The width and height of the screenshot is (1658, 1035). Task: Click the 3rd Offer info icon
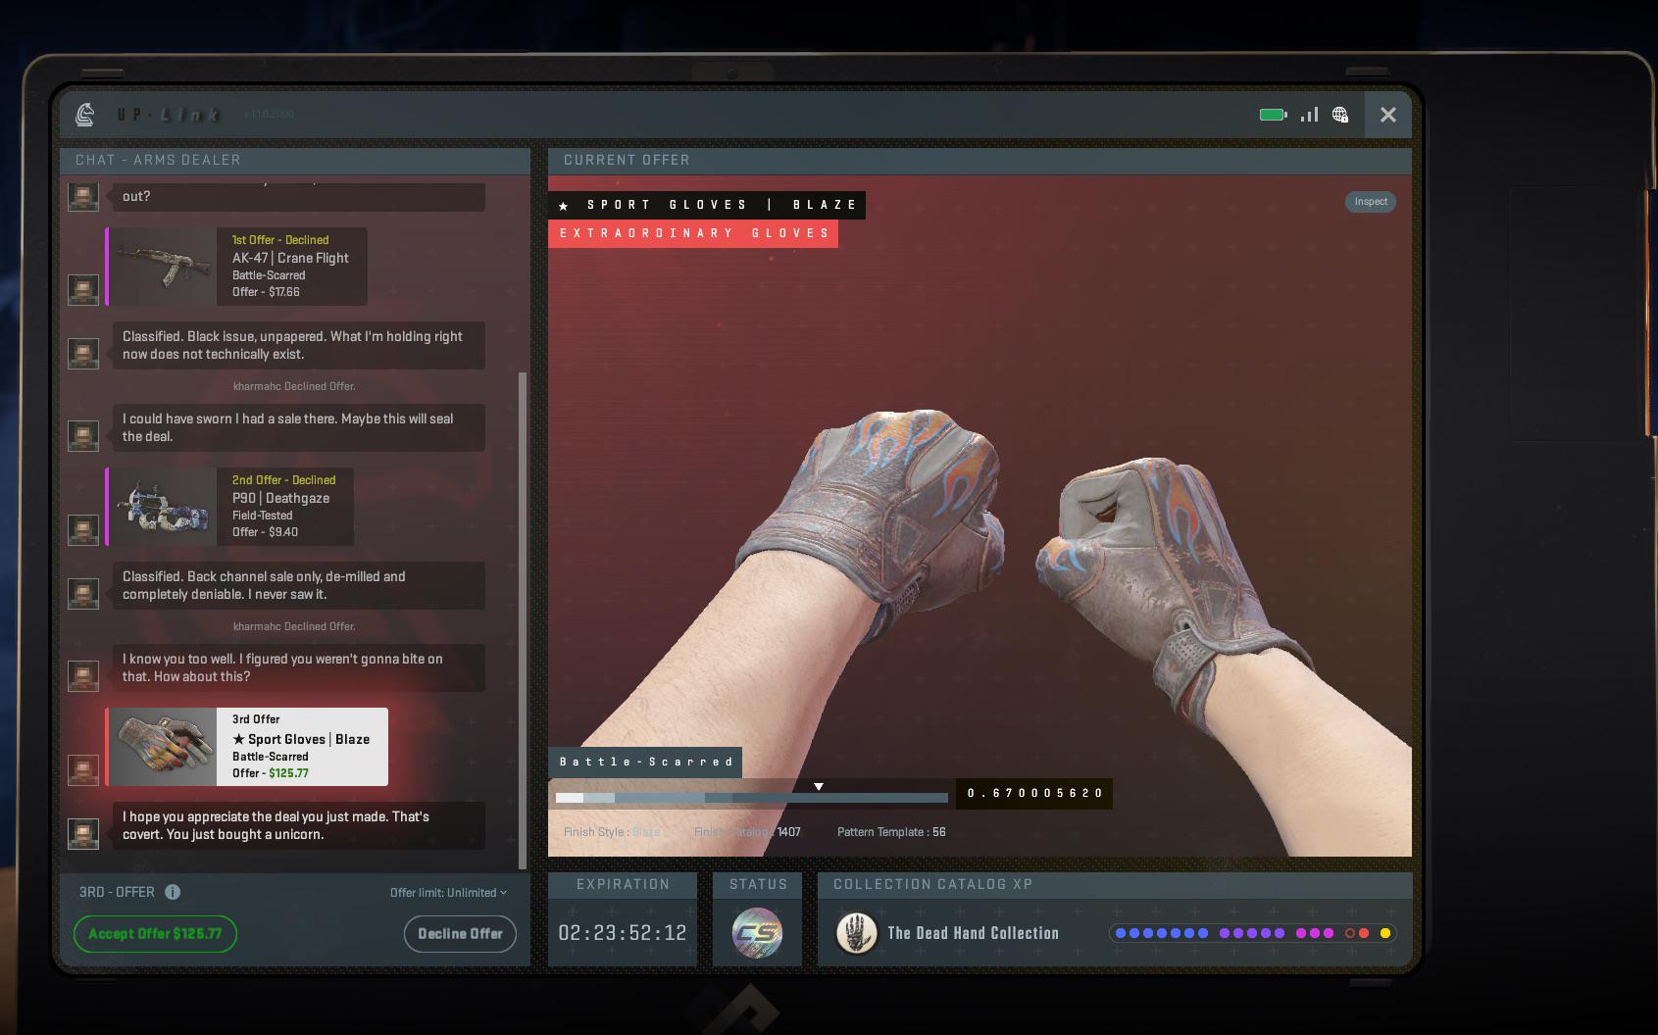pos(173,892)
